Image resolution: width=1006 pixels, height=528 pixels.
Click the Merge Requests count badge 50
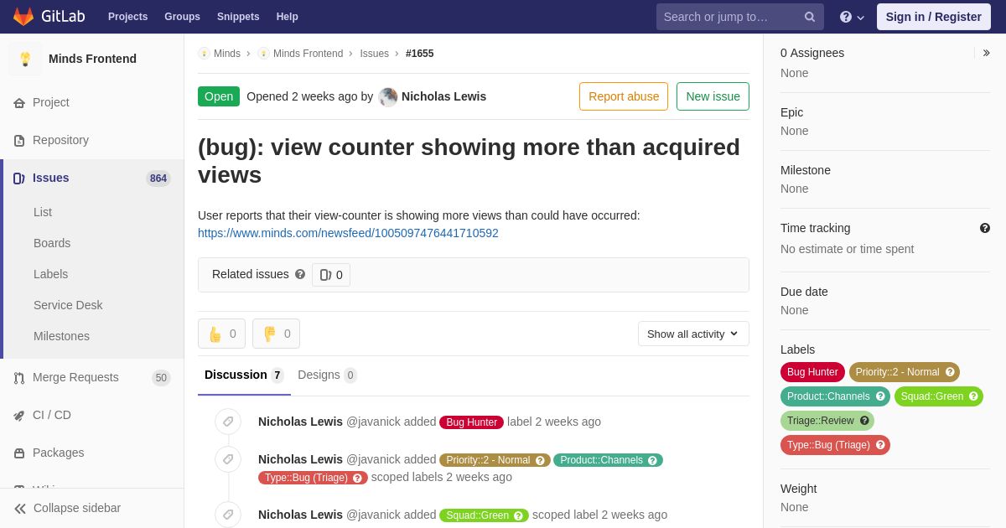click(161, 378)
